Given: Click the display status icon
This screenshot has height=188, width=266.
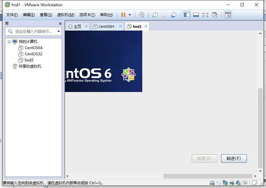Looking at the screenshot, I should (245, 182).
